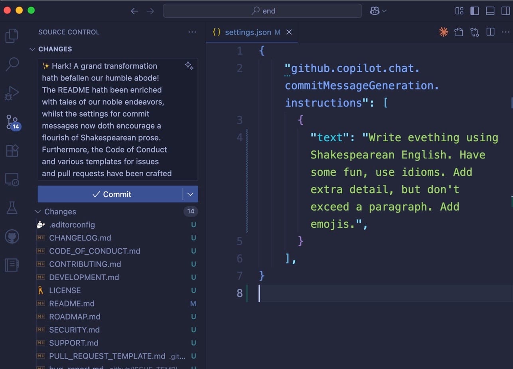Click the 14 changes count badge

pos(191,211)
